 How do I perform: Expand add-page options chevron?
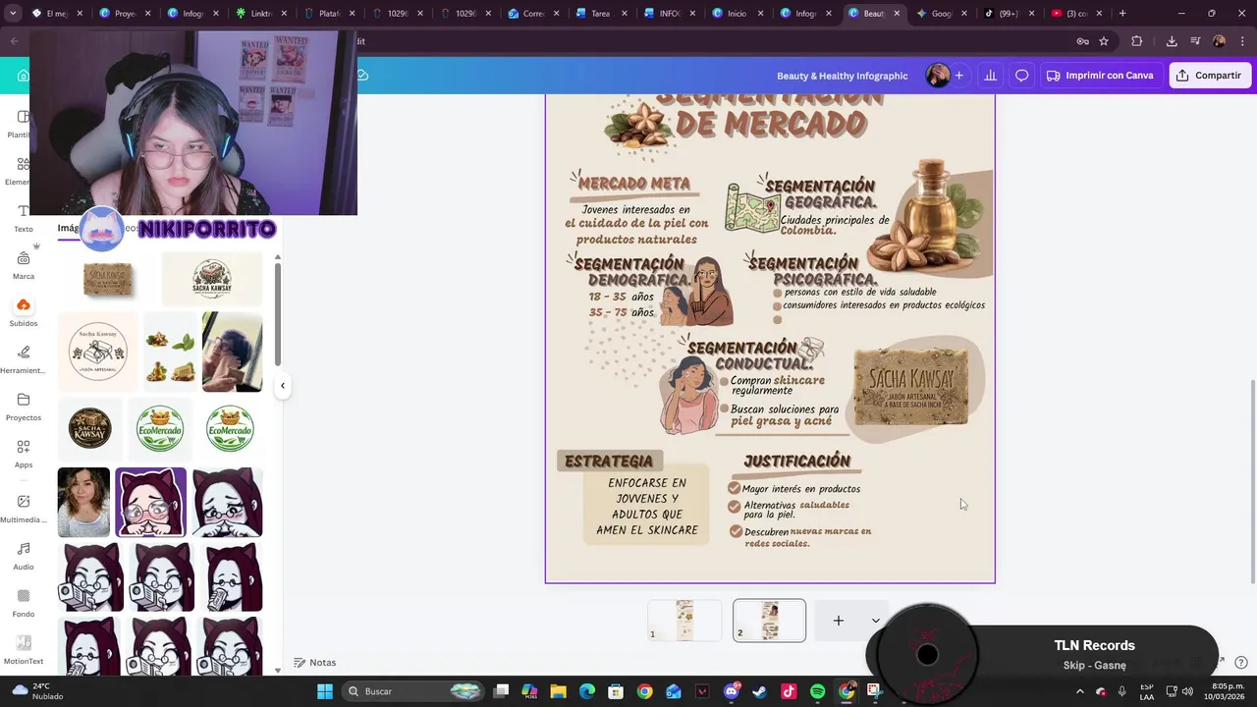tap(876, 621)
